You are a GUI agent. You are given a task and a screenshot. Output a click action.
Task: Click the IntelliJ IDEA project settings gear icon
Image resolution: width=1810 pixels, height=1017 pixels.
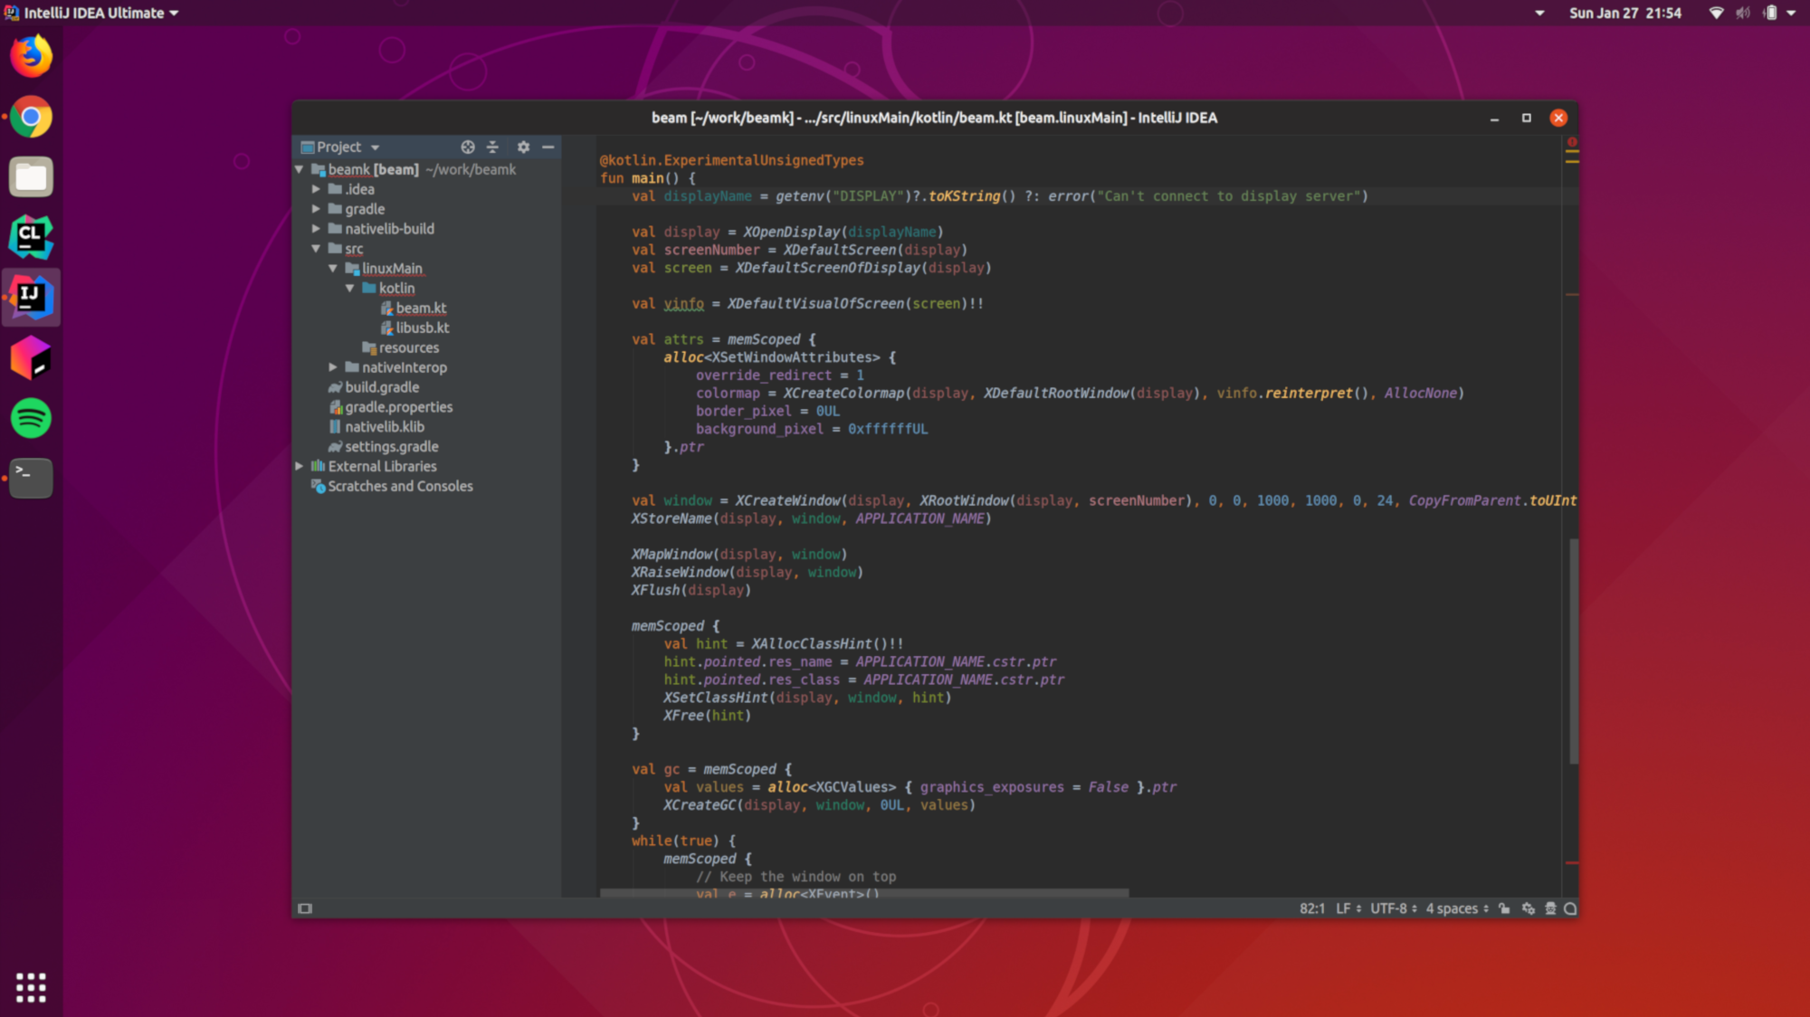522,147
